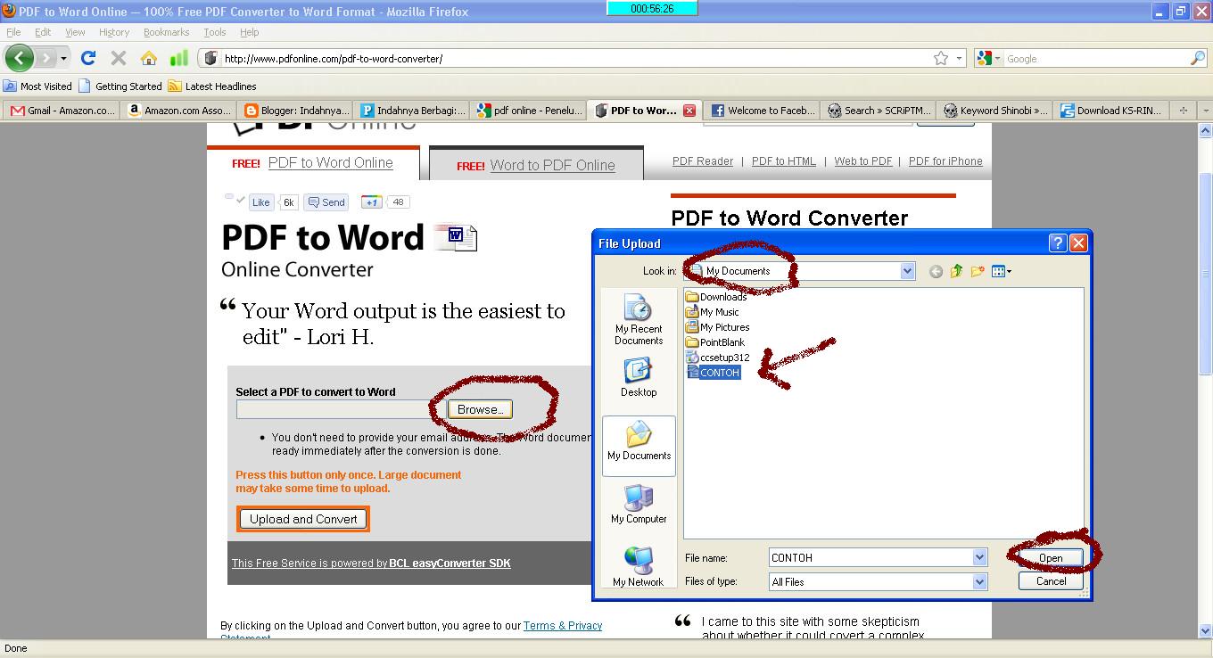Expand the Look in dropdown
1213x658 pixels.
[907, 271]
